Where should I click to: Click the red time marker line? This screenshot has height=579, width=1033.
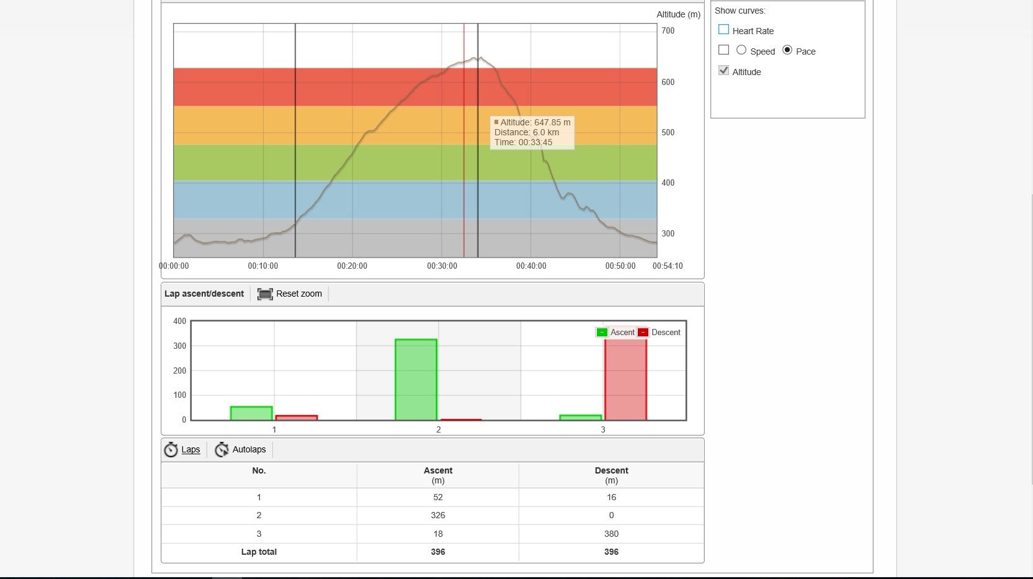point(464,140)
